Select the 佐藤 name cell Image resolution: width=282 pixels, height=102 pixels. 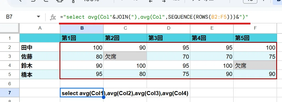click(40, 56)
